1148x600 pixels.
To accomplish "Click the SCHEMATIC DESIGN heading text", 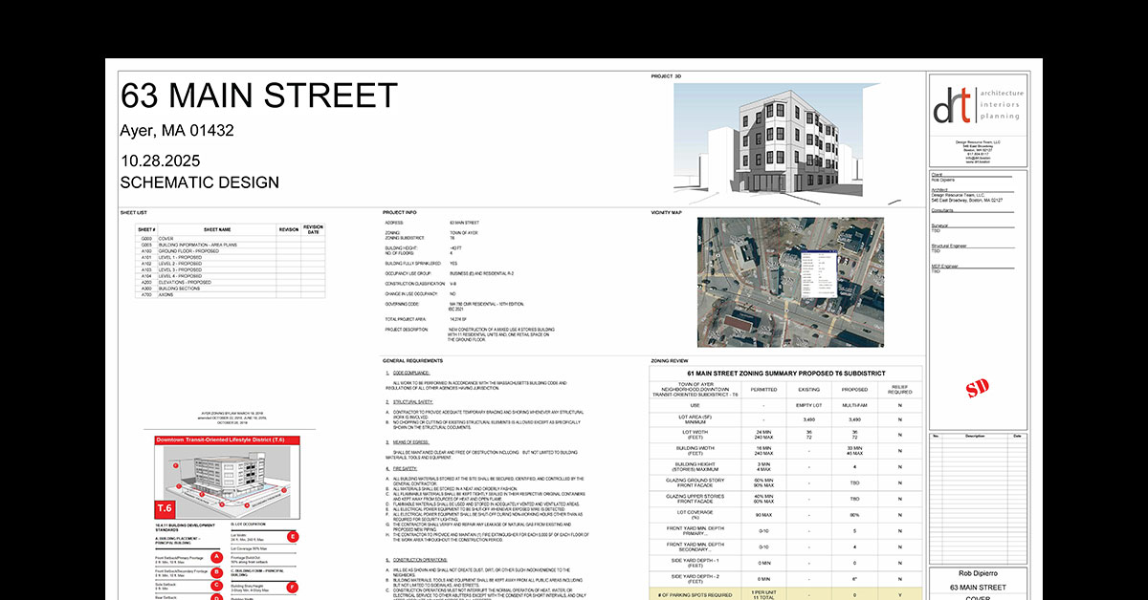I will [x=200, y=182].
